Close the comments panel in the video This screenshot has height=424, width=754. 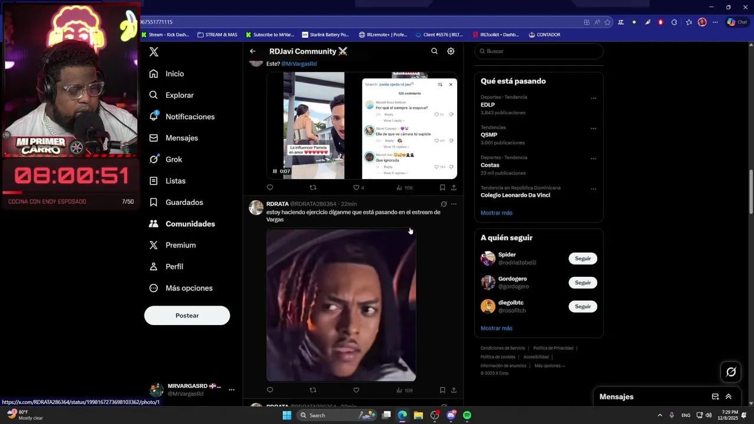(451, 84)
